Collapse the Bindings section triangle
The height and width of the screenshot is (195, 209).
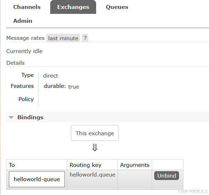tap(11, 117)
